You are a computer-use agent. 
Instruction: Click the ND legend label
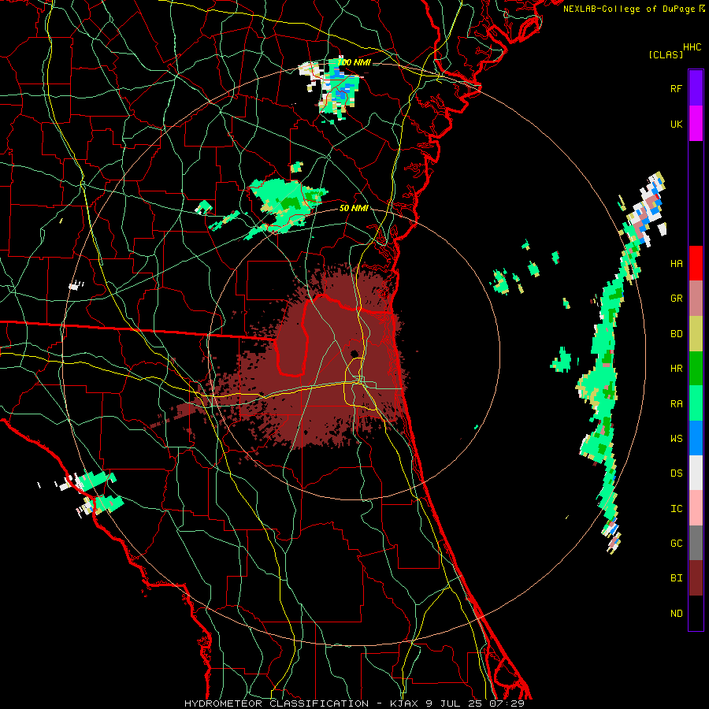point(676,614)
